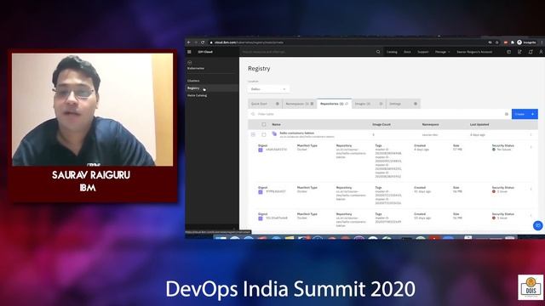Sort by the Image Count column header
Screen dimensions: 545x306
tap(381, 124)
